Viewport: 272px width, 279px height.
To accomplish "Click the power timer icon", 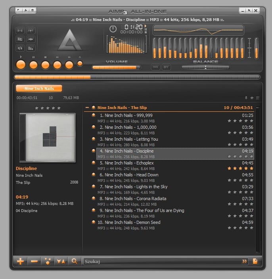I will pos(113,29).
